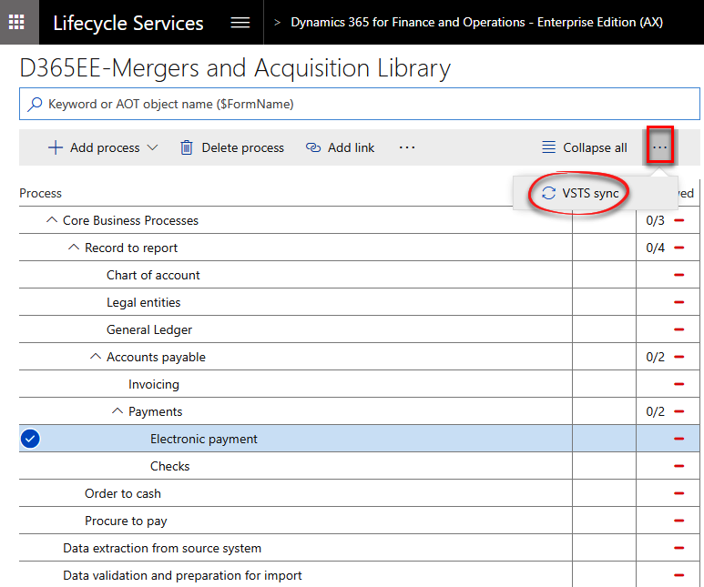Click red status dash for Checks

pos(678,466)
